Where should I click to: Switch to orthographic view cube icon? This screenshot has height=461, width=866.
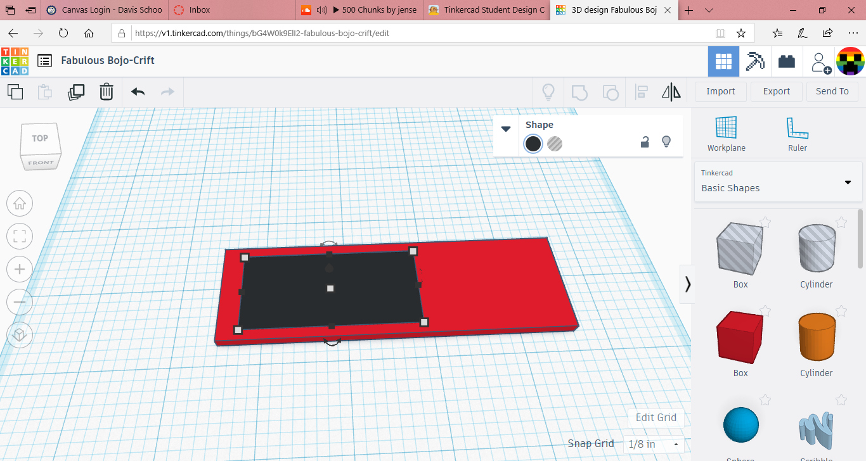coord(20,334)
